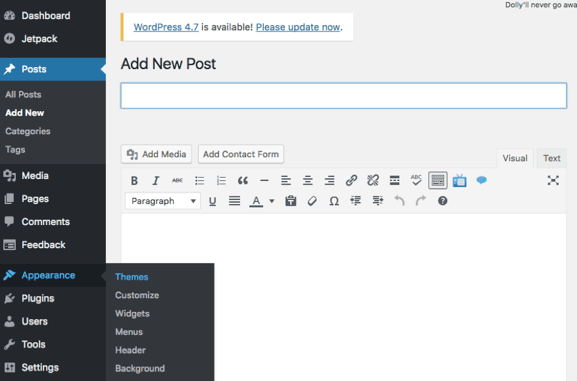Redo the last edit
Viewport: 577px width, 381px height.
[421, 201]
